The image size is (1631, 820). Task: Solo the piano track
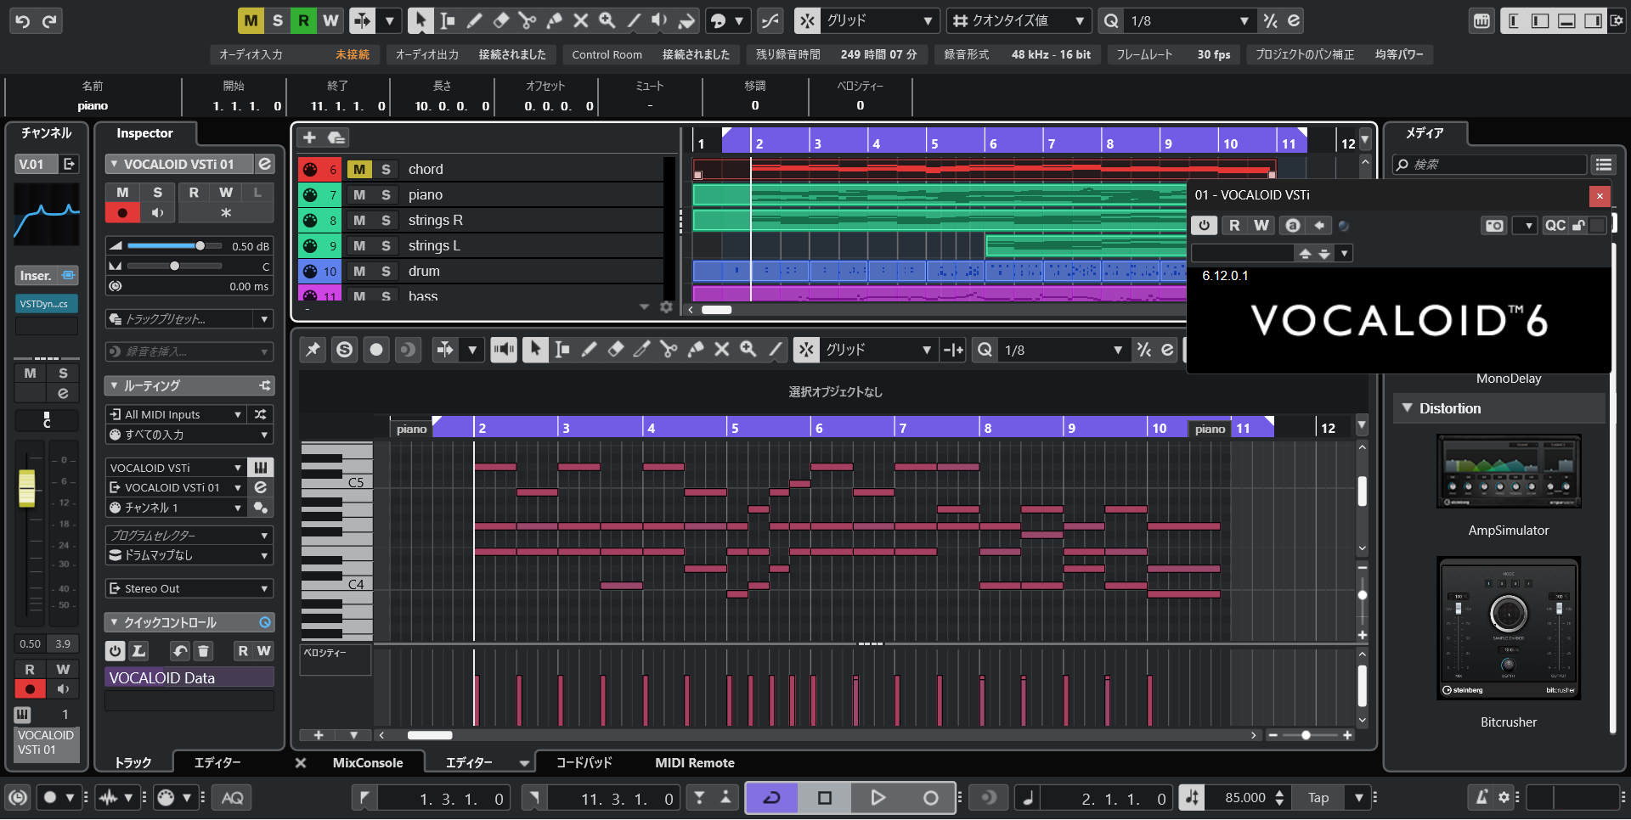386,194
